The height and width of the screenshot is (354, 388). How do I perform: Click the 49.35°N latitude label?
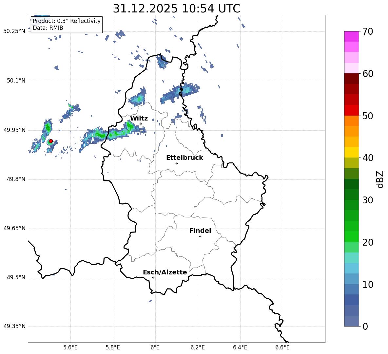[x=14, y=326]
